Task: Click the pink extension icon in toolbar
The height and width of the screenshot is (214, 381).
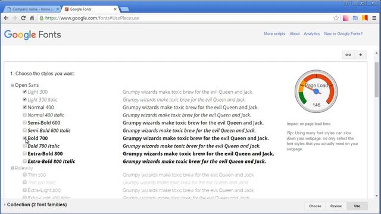Action: (x=345, y=18)
